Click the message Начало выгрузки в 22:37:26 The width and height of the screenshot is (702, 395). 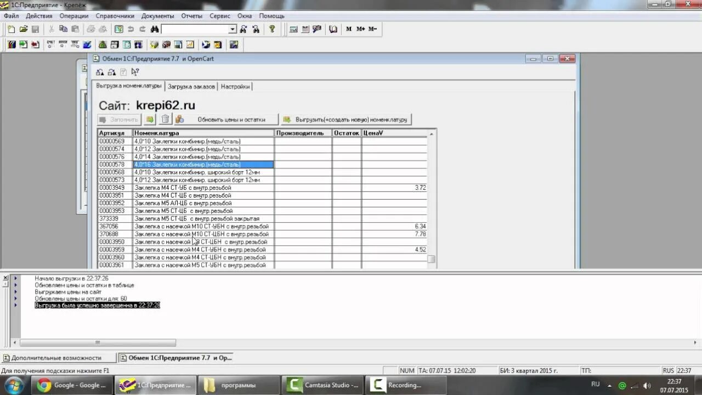(x=71, y=279)
